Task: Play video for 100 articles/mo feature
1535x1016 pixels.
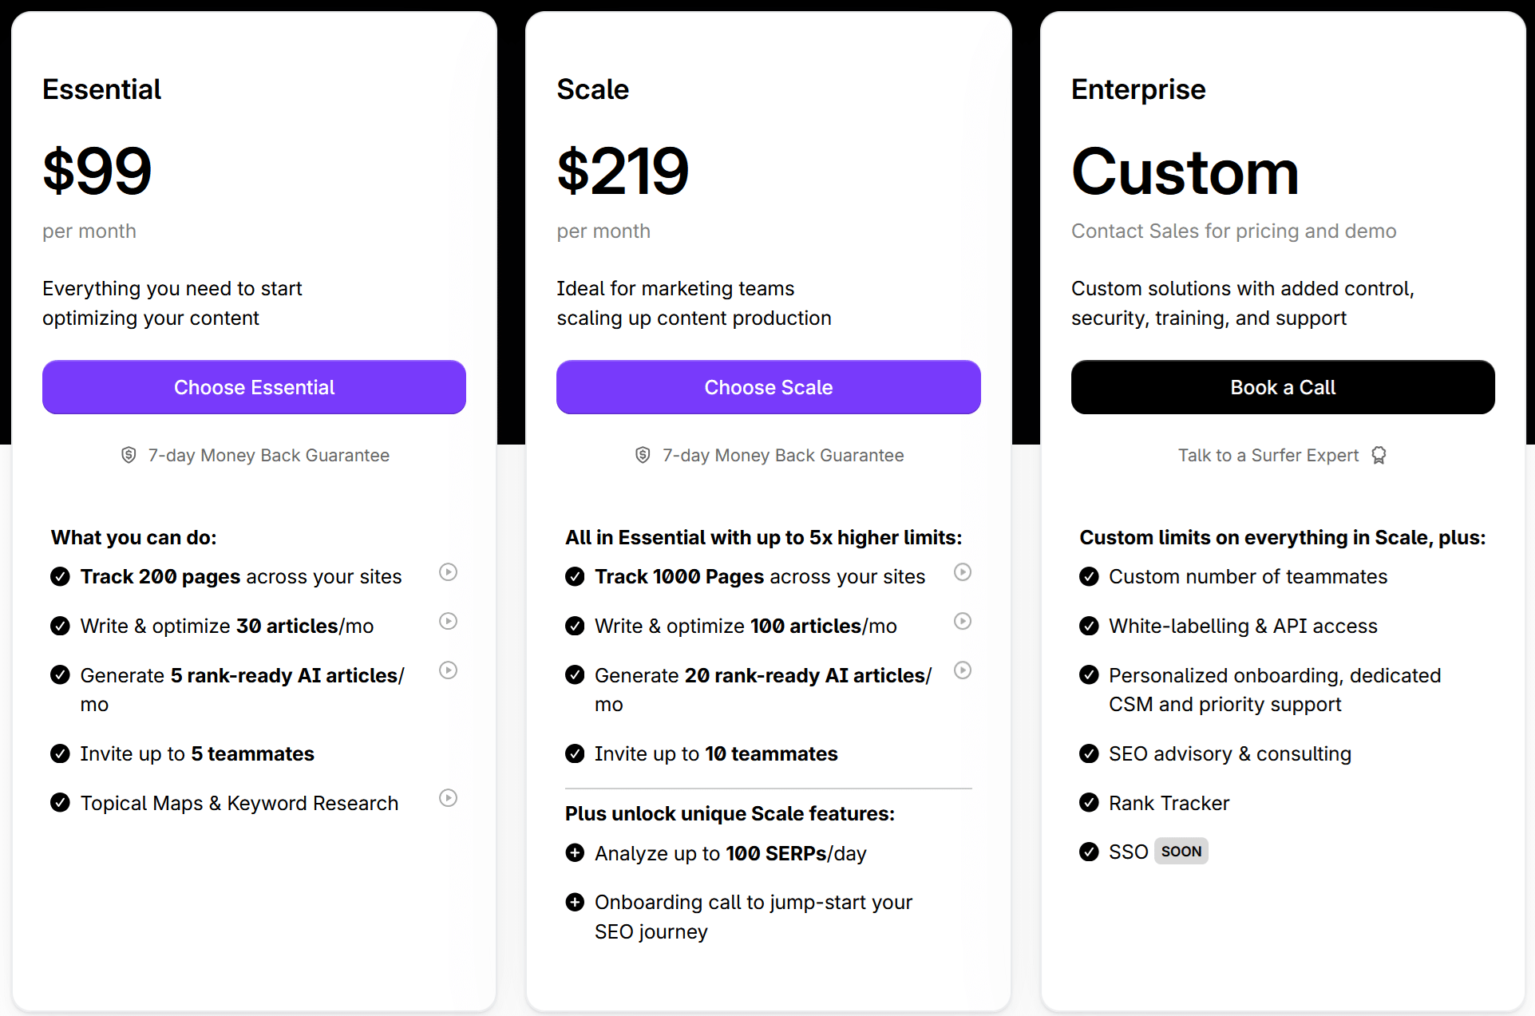Action: 963,622
